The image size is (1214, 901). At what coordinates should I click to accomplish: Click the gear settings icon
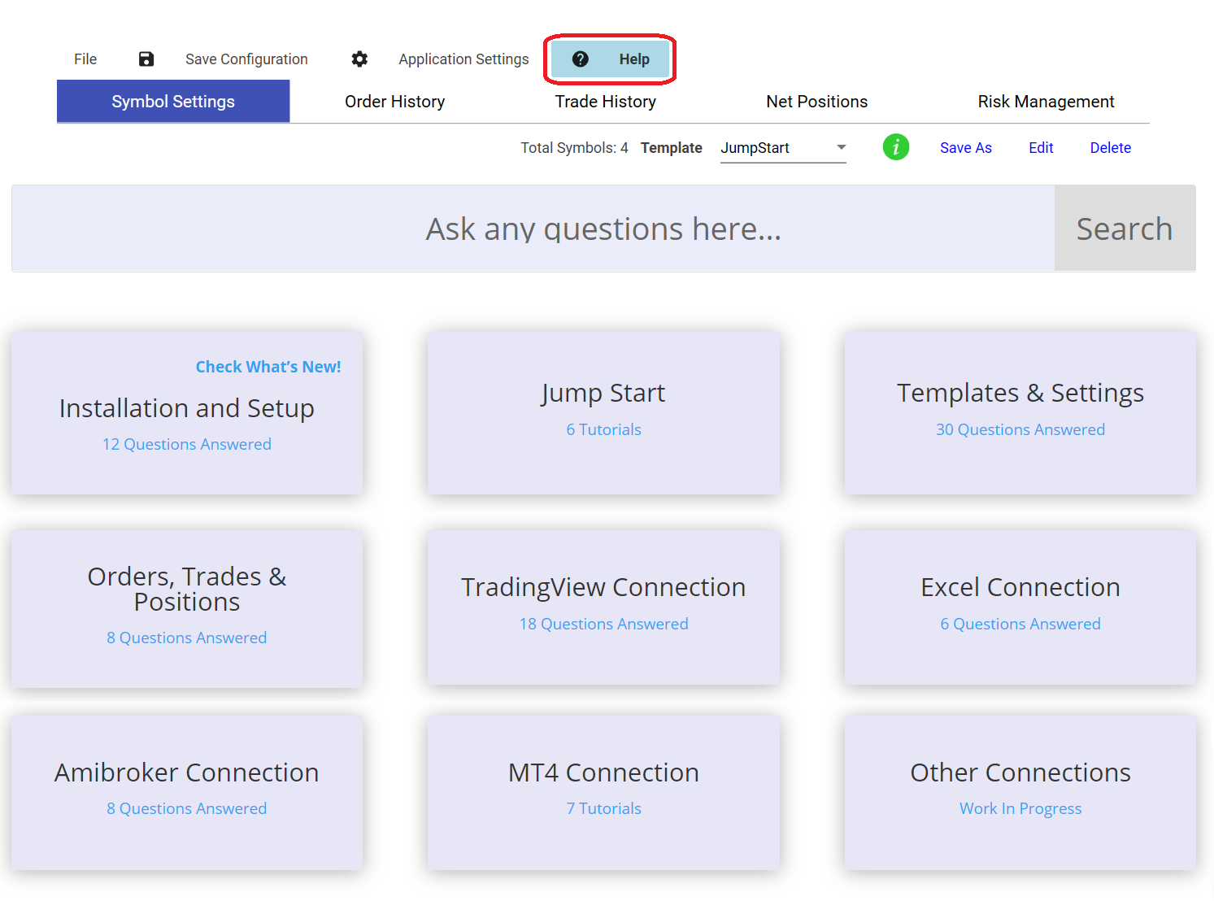[359, 59]
